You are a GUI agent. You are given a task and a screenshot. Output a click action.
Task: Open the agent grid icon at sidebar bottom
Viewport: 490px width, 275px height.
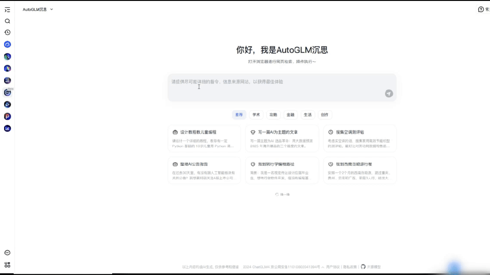click(x=7, y=265)
